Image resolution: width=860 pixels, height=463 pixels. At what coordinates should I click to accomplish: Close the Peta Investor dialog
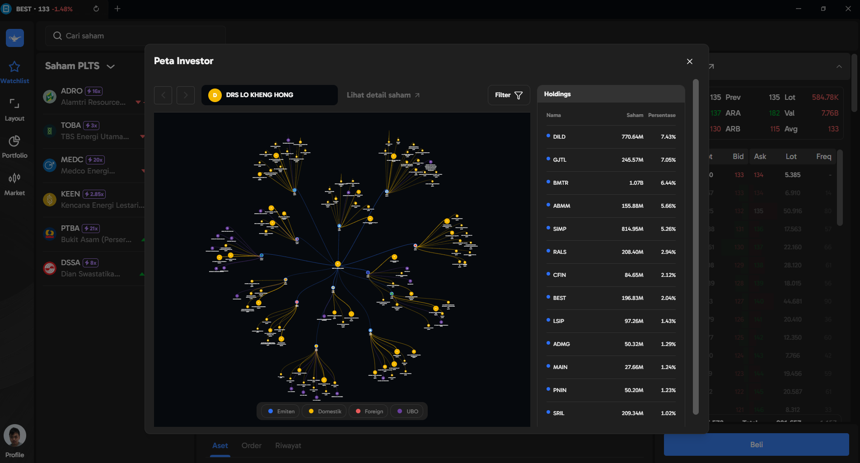click(689, 61)
